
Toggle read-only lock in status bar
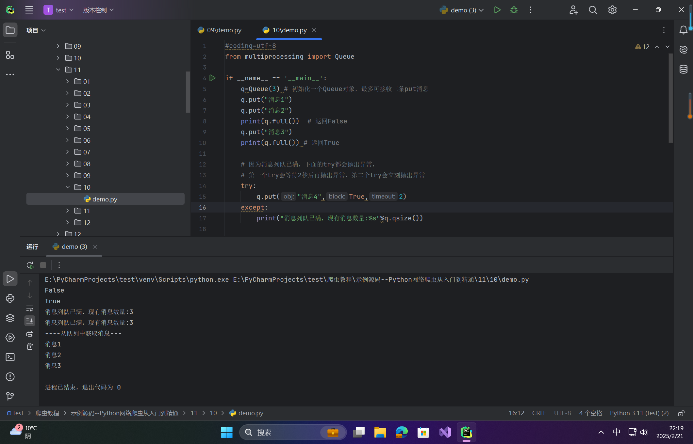pyautogui.click(x=681, y=413)
